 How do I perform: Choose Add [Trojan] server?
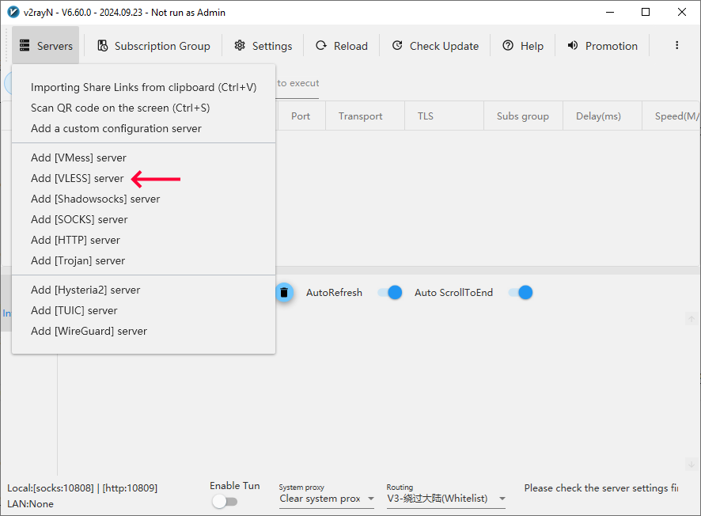click(143, 260)
